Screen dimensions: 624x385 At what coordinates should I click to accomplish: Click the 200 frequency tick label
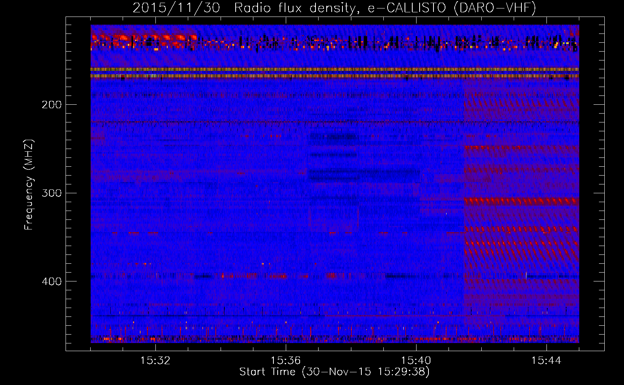[52, 105]
